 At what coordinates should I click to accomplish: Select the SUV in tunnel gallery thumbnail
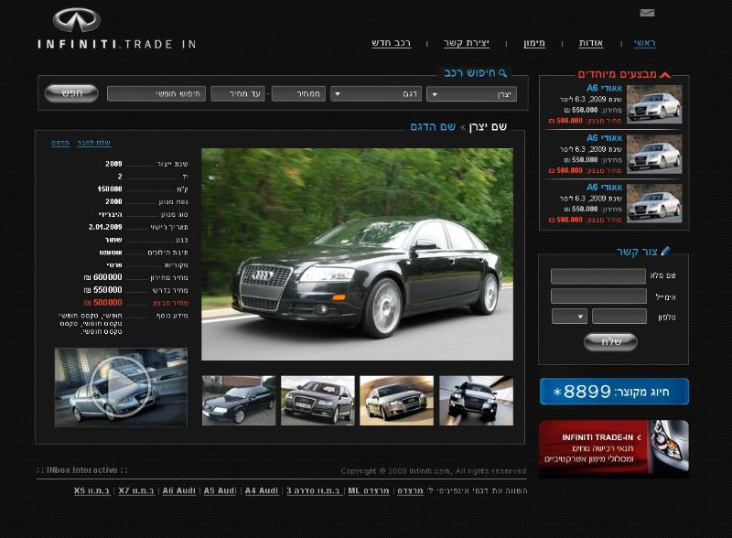tap(476, 401)
